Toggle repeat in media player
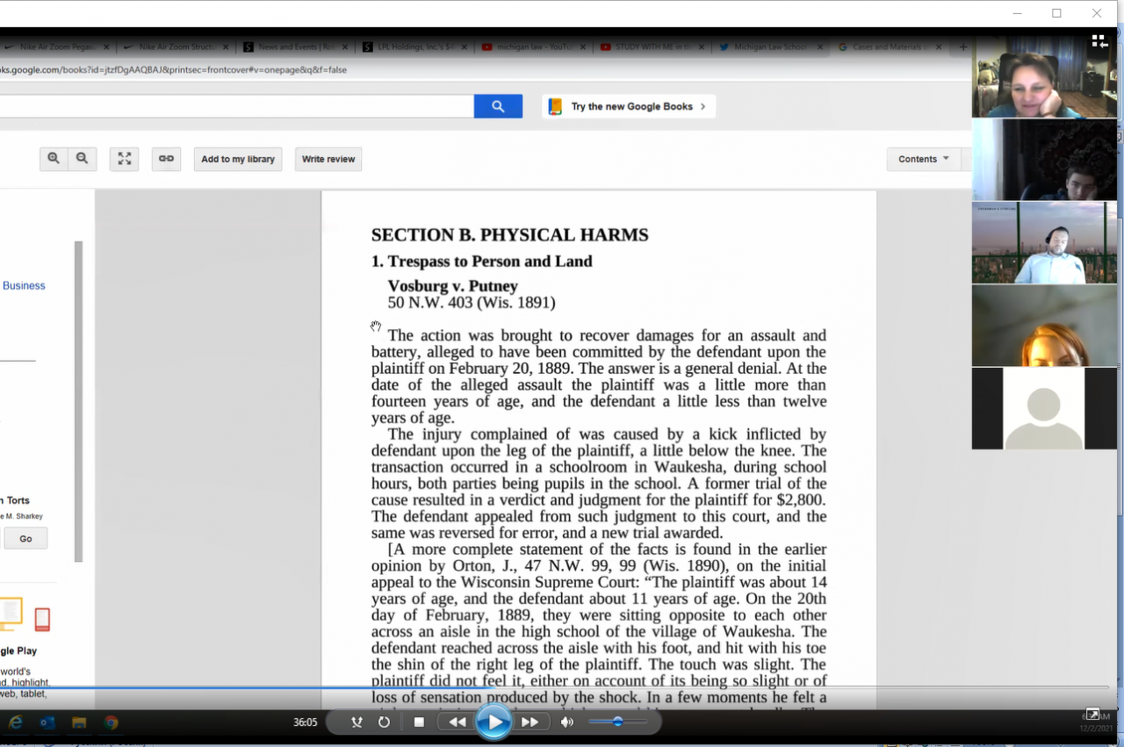Image resolution: width=1124 pixels, height=747 pixels. tap(384, 722)
